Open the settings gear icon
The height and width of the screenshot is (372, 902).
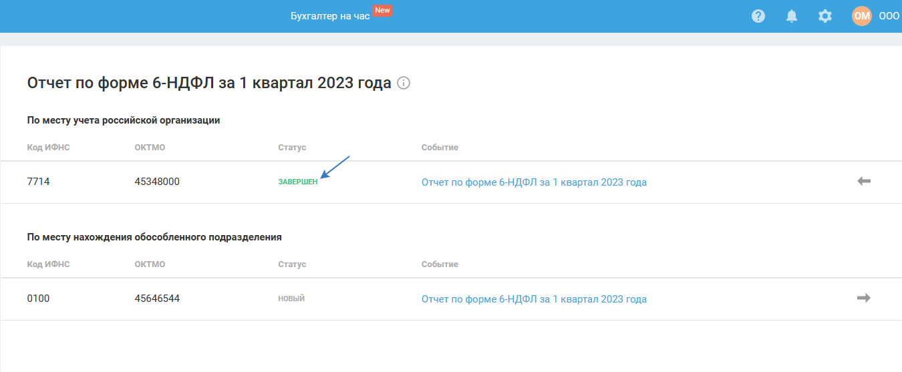click(x=825, y=16)
